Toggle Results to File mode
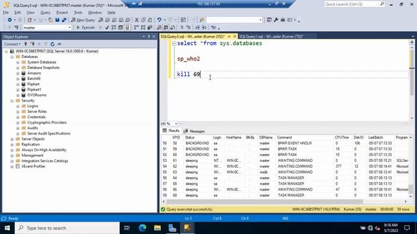The height and width of the screenshot is (234, 417). point(172,27)
